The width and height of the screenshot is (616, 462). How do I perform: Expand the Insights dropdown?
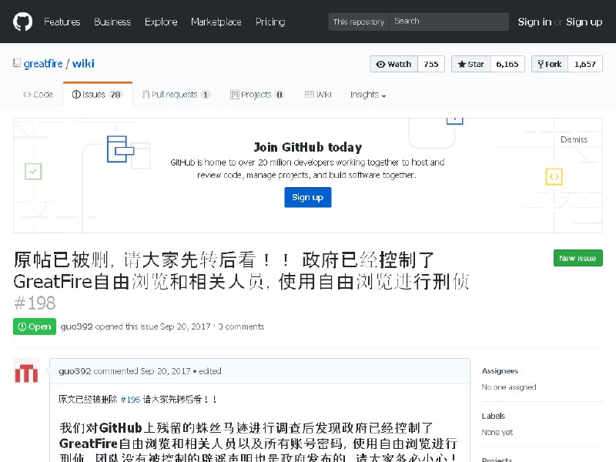pos(368,95)
